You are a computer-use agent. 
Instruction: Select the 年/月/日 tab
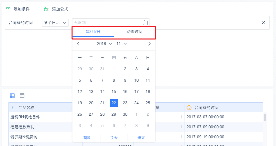tap(93, 32)
